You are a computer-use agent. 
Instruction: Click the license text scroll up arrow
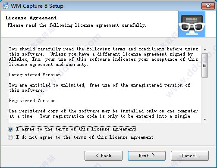point(205,50)
